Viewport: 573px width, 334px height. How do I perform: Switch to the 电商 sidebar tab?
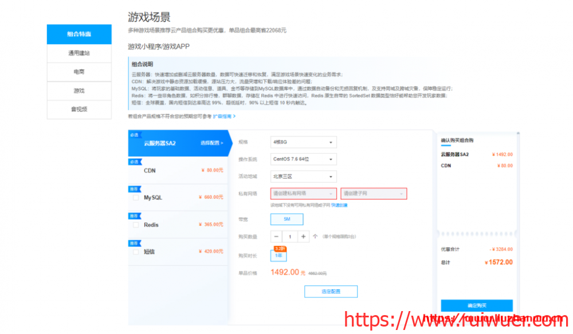click(79, 72)
